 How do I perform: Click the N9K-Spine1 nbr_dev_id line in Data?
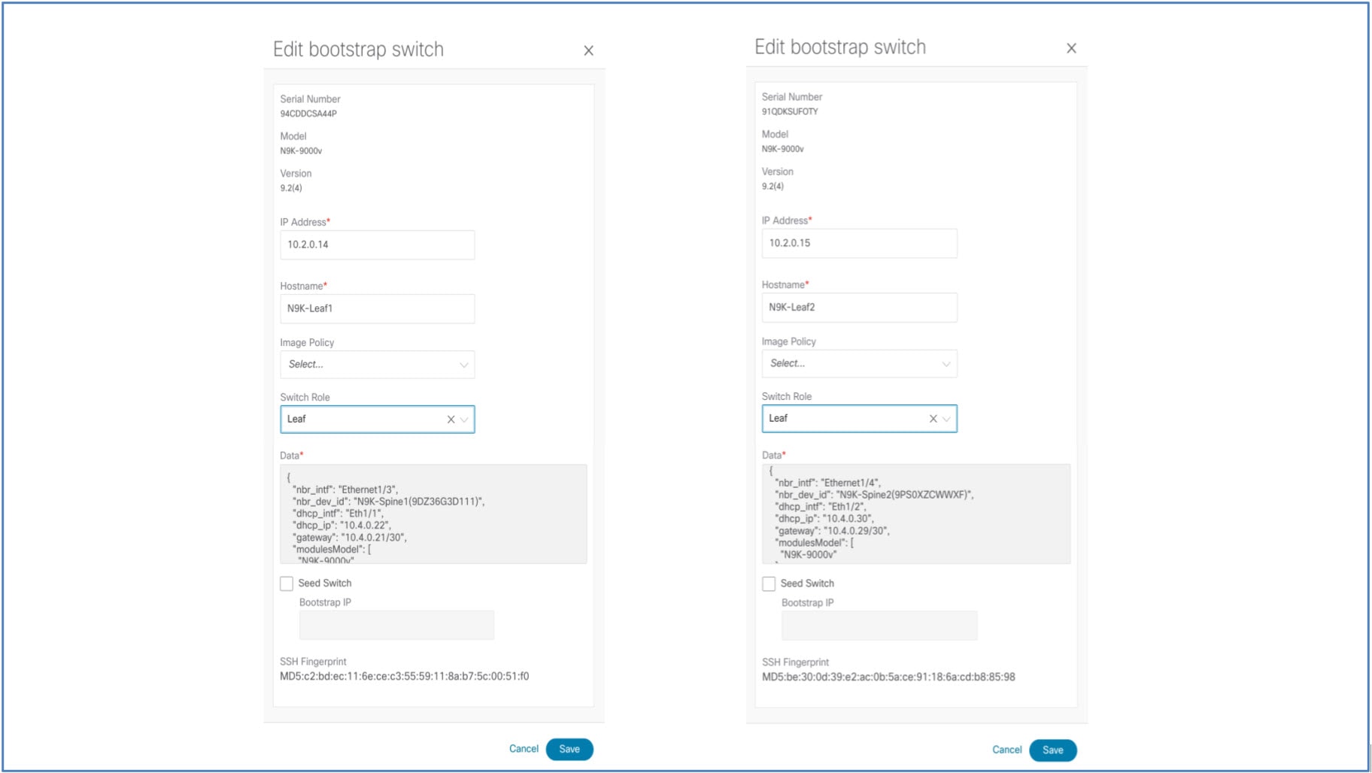389,502
